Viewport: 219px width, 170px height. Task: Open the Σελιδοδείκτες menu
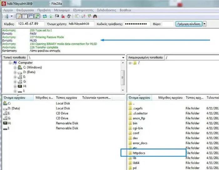107,10
